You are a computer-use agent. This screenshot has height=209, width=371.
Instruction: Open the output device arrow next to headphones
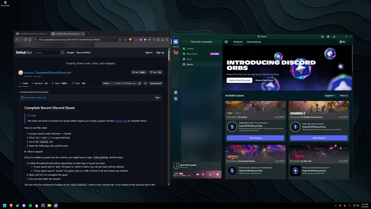[213, 174]
